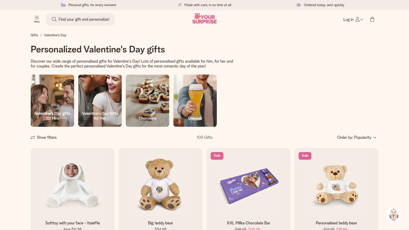409x230 pixels.
Task: Click the icon beside 'Ordered today, sent quickly'
Action: (x=299, y=5)
